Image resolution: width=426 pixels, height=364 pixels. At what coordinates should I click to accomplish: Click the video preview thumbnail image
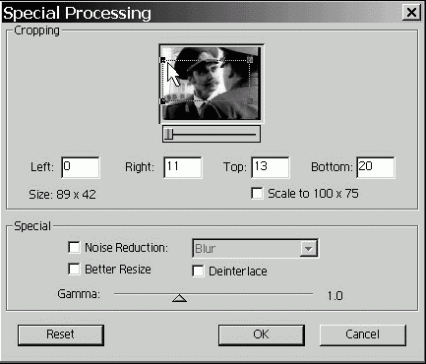pyautogui.click(x=212, y=84)
